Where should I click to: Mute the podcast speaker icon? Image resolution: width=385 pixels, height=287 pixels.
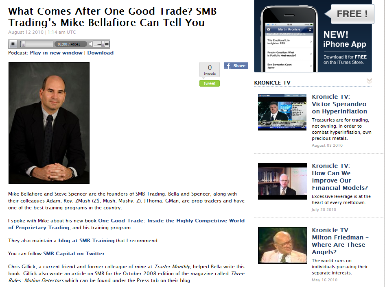pos(91,44)
